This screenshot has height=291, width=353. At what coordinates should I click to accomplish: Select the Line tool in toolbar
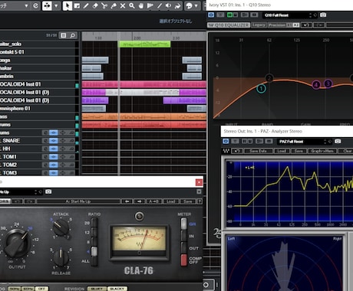point(160,6)
